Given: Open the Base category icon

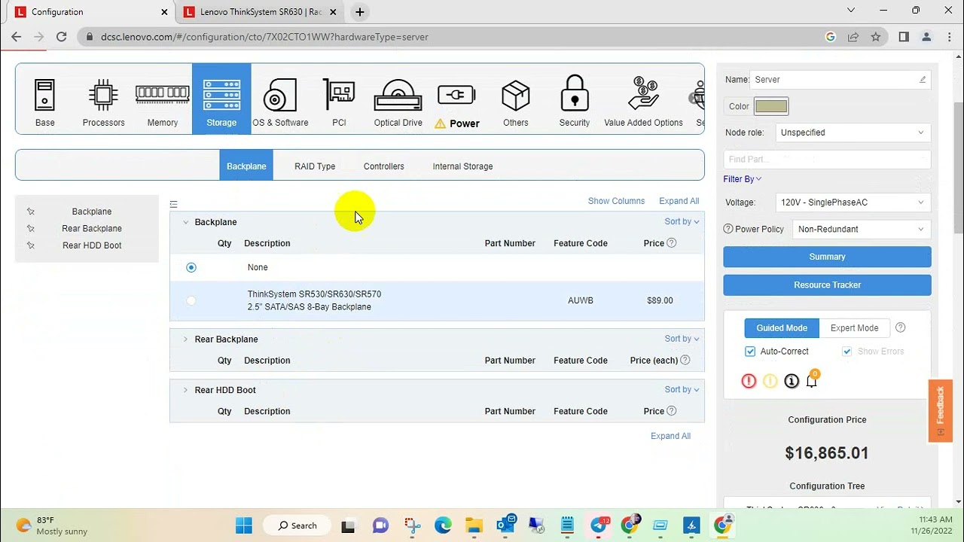Looking at the screenshot, I should point(44,102).
